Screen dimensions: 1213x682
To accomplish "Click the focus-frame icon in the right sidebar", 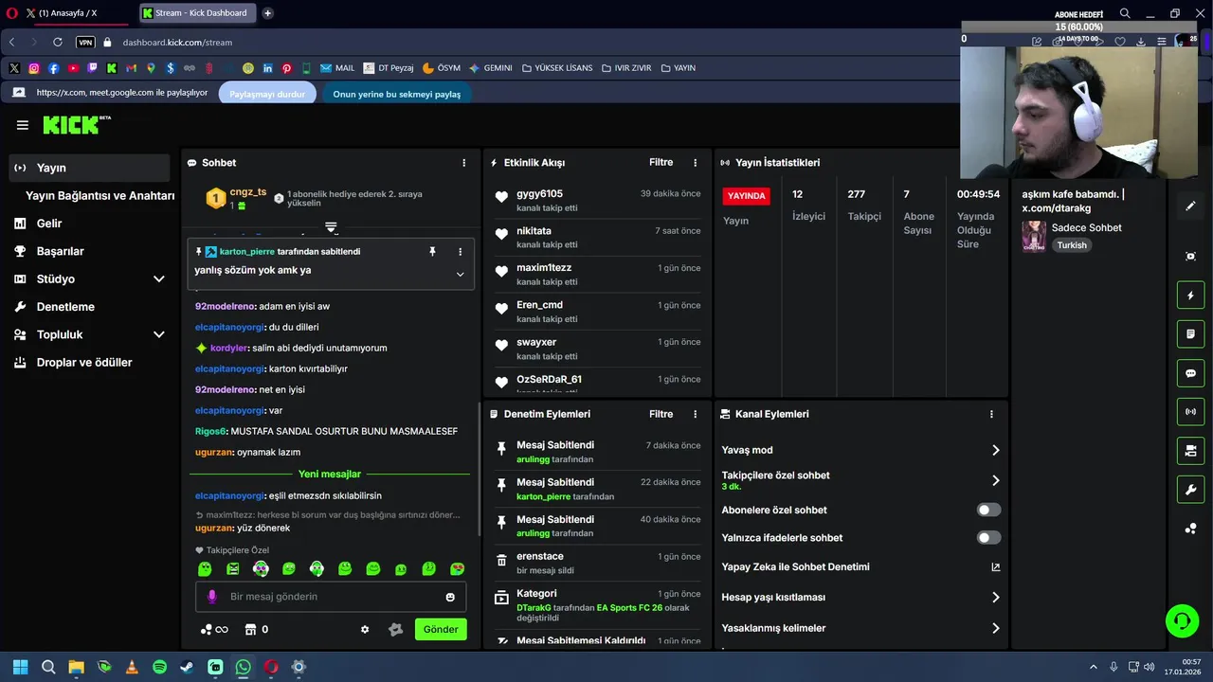I will (x=1191, y=257).
